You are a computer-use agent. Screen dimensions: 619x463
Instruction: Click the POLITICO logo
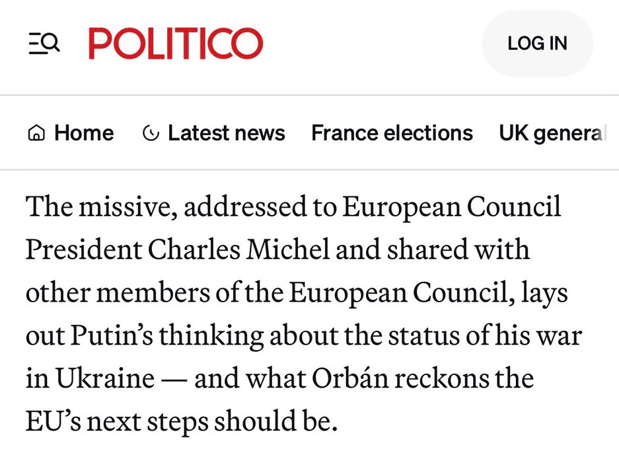(176, 44)
